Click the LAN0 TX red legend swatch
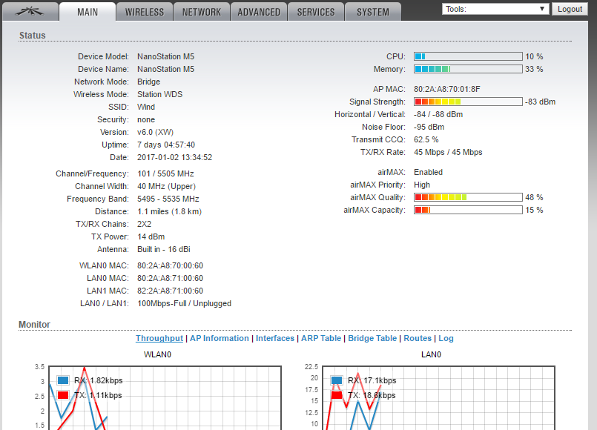This screenshot has height=430, width=597. click(337, 395)
